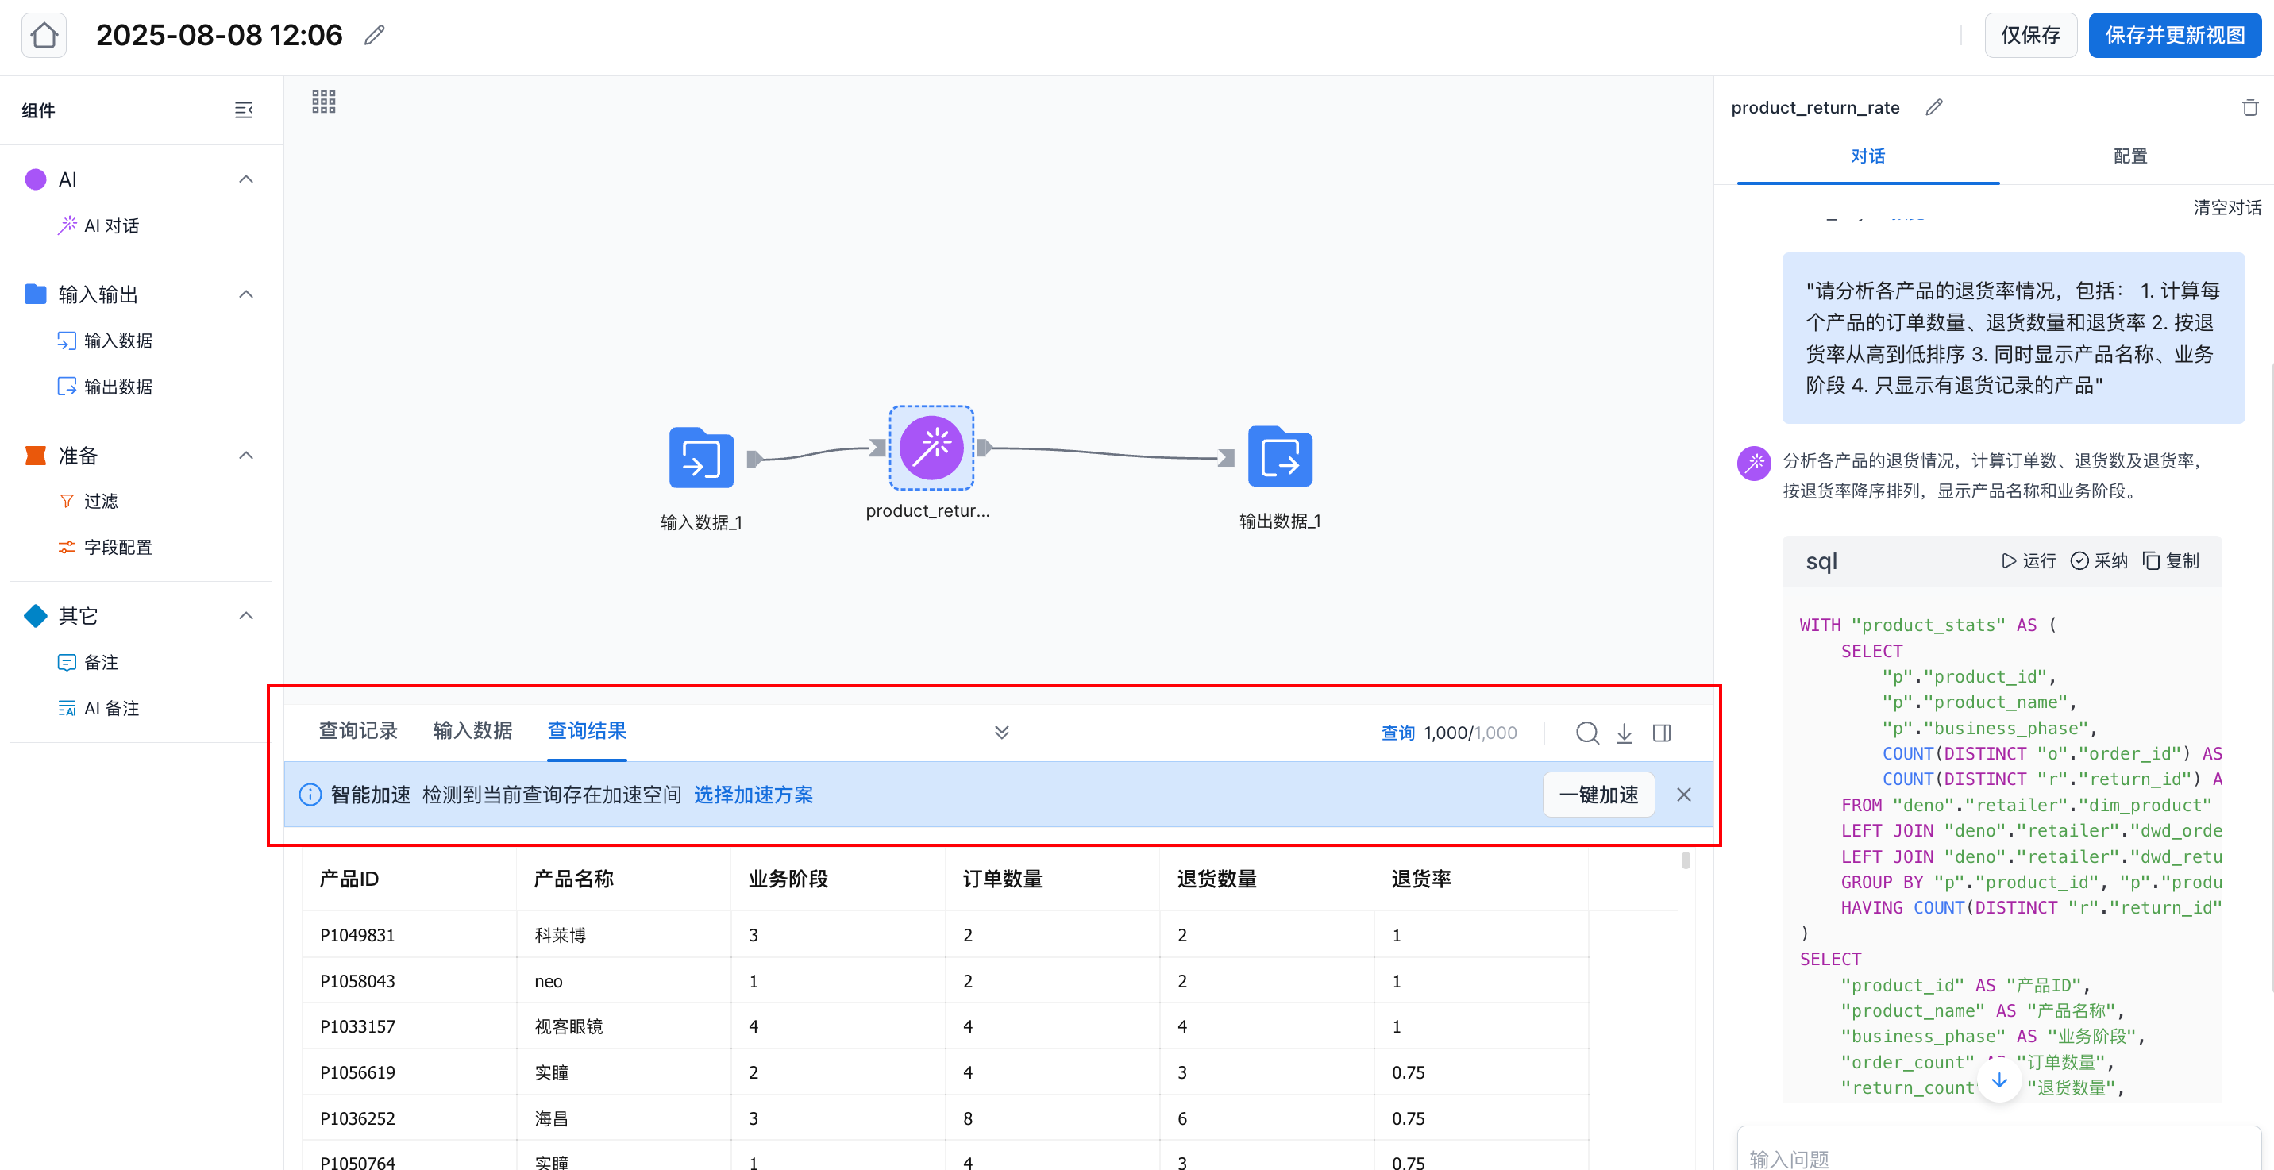The height and width of the screenshot is (1170, 2274).
Task: Toggle the results panel layout icon
Action: [x=1661, y=733]
